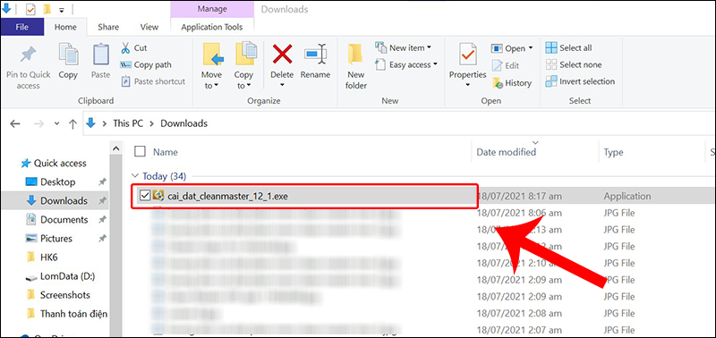Open Customize Quick Access Toolbar dropdown

coord(61,10)
